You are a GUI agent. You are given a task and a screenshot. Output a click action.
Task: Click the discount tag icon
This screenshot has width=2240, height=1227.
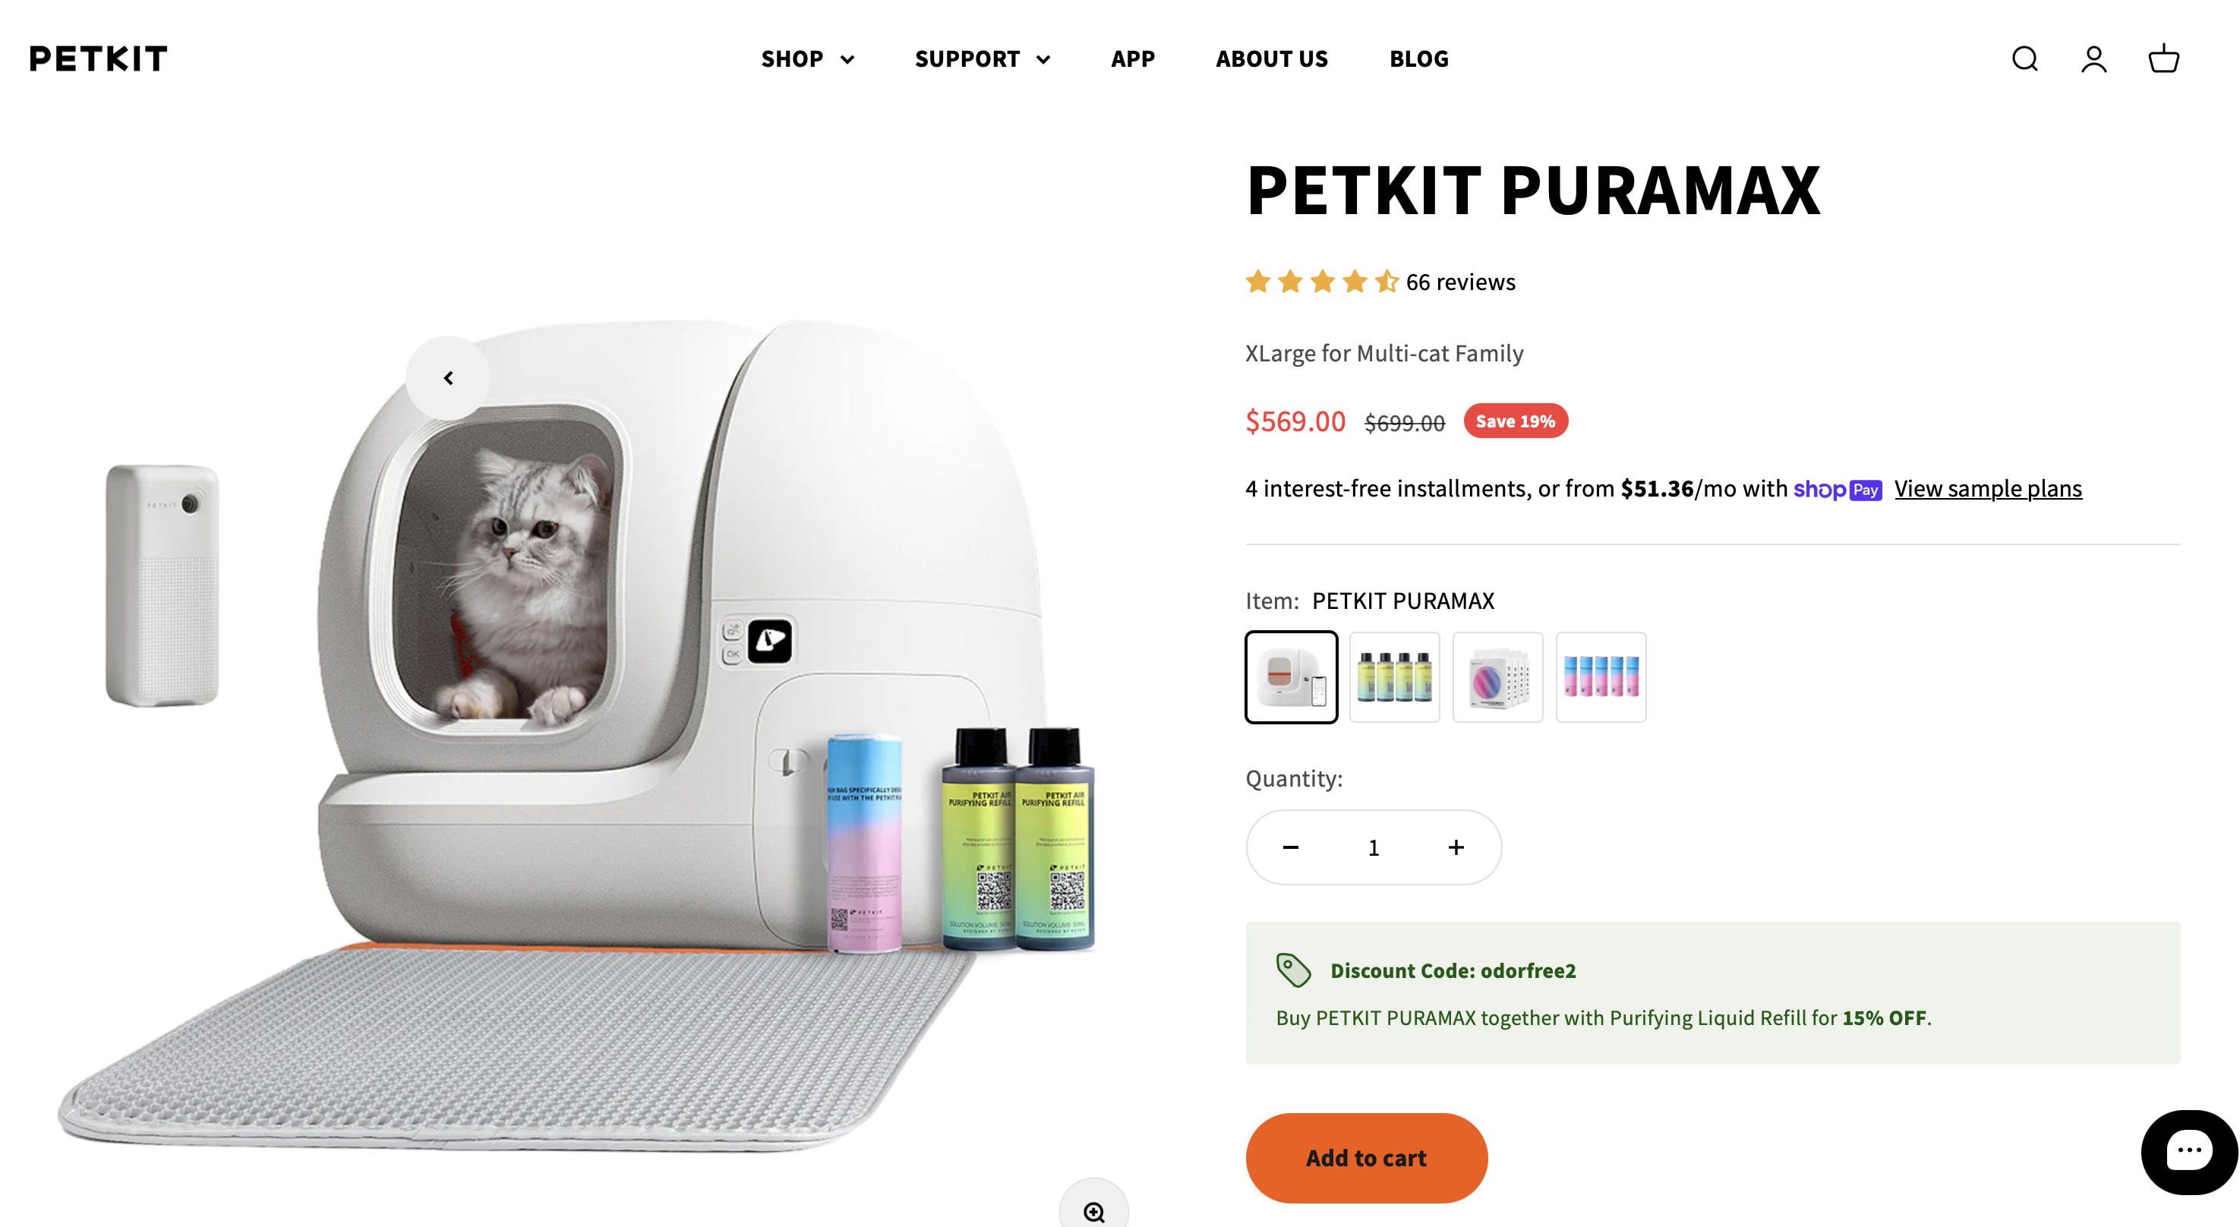(x=1293, y=970)
